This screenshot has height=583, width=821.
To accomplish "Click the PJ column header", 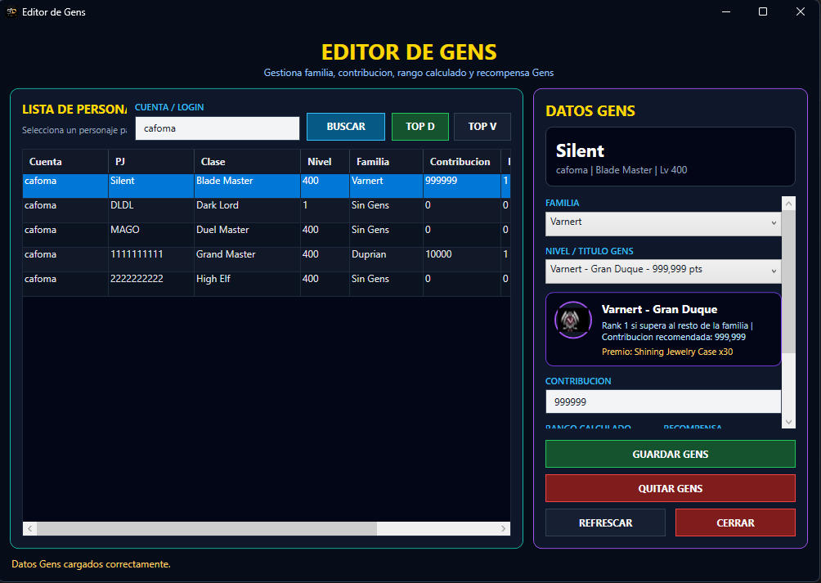I will point(151,162).
